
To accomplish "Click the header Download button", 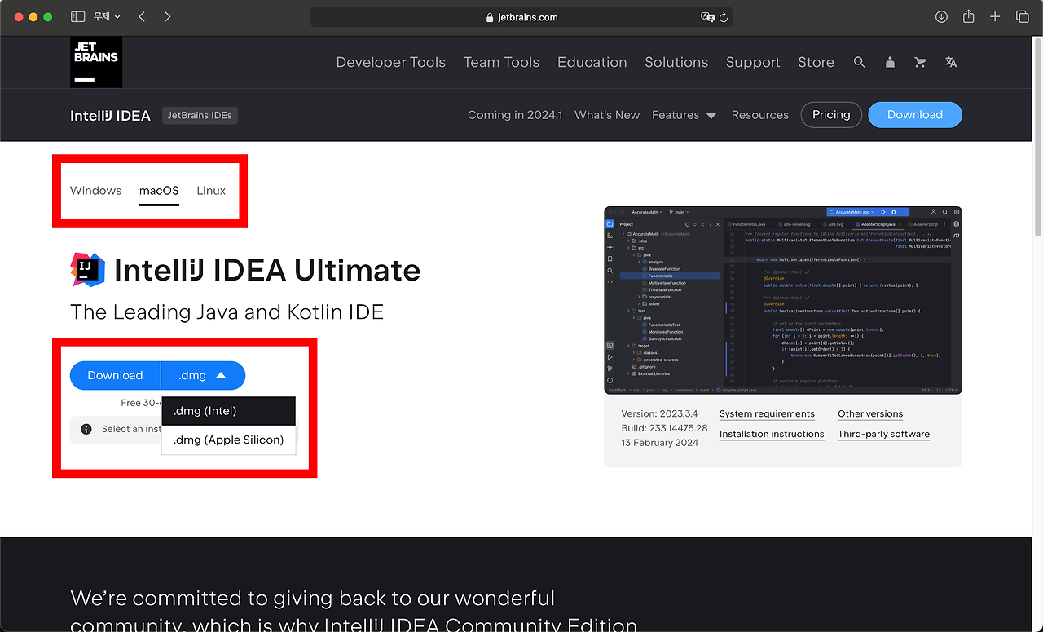I will [x=915, y=115].
